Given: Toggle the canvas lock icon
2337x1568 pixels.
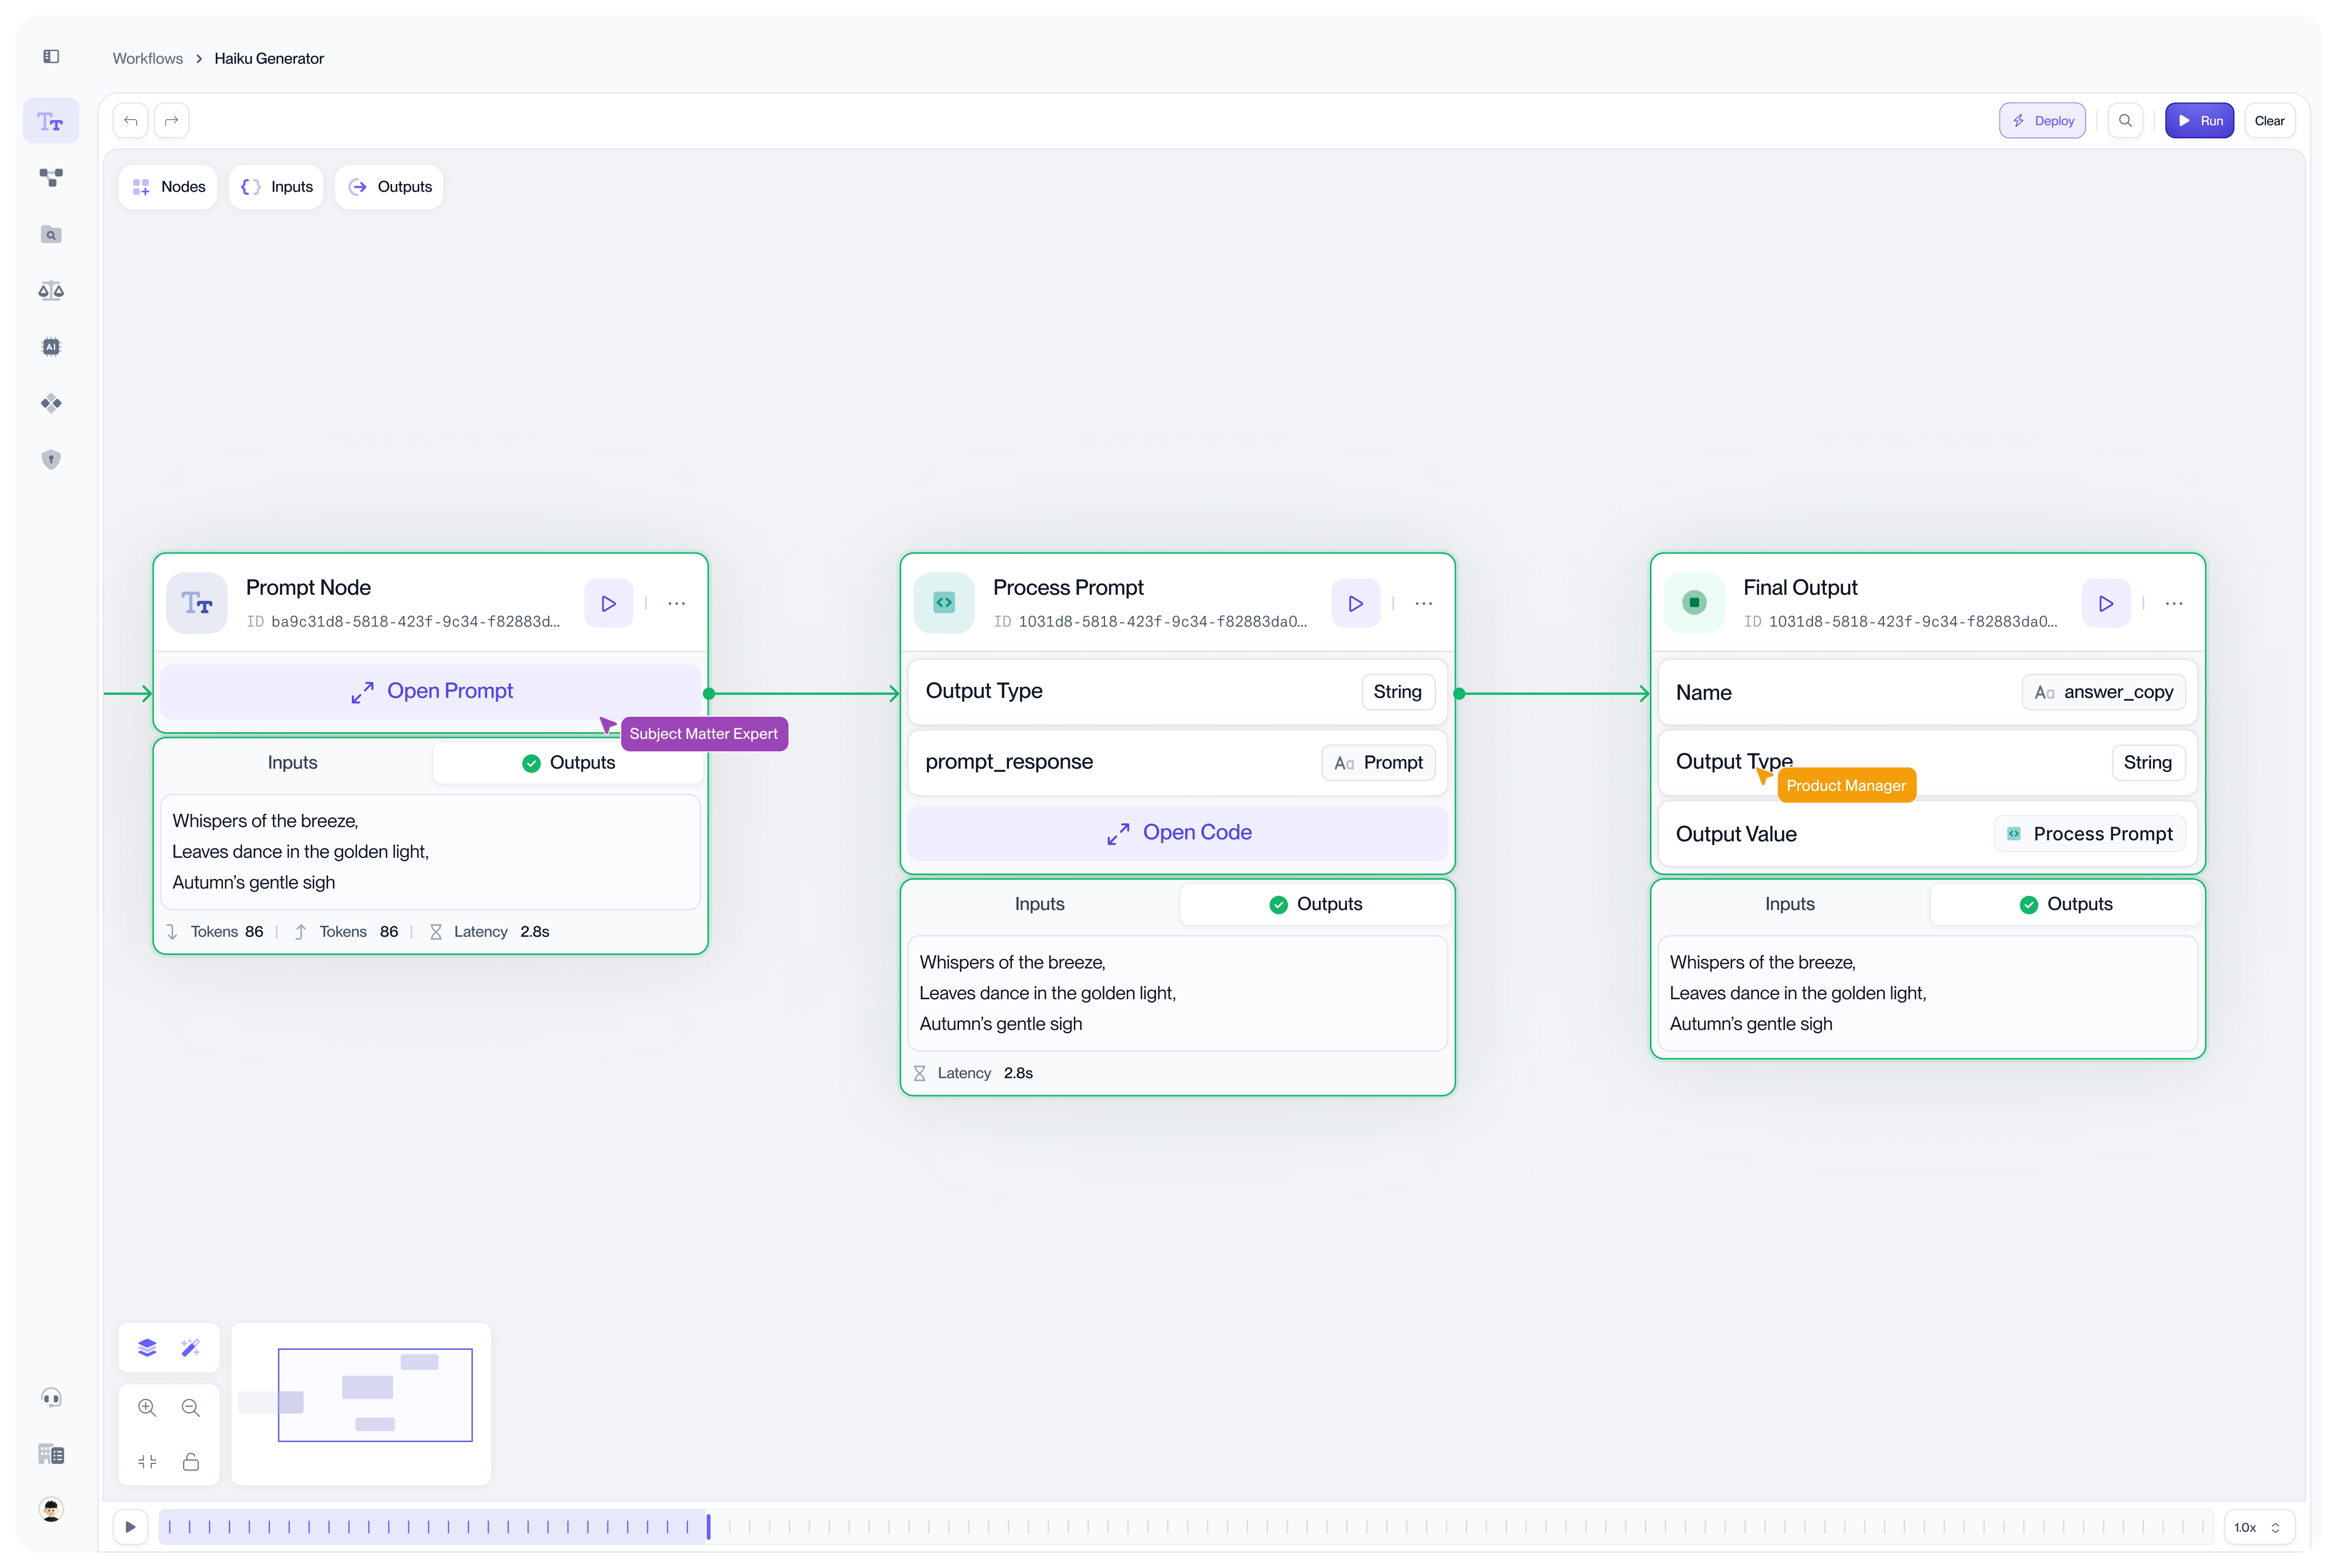Looking at the screenshot, I should (x=191, y=1462).
